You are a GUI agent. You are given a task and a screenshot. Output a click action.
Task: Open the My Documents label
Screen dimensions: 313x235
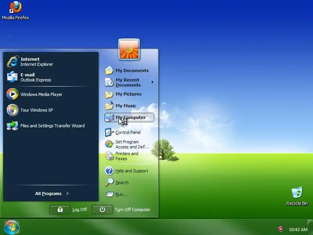pyautogui.click(x=132, y=70)
